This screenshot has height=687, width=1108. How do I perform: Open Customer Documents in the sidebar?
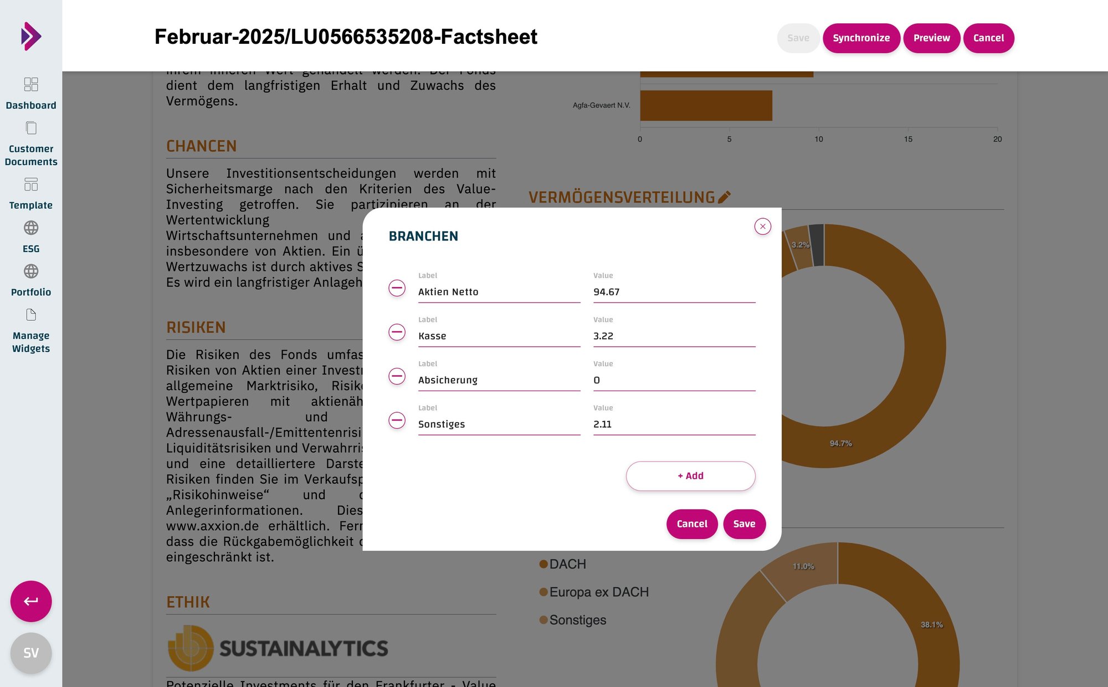pyautogui.click(x=31, y=141)
